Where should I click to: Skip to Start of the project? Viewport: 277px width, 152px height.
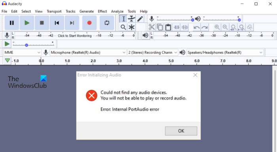pyautogui.click(x=57, y=23)
